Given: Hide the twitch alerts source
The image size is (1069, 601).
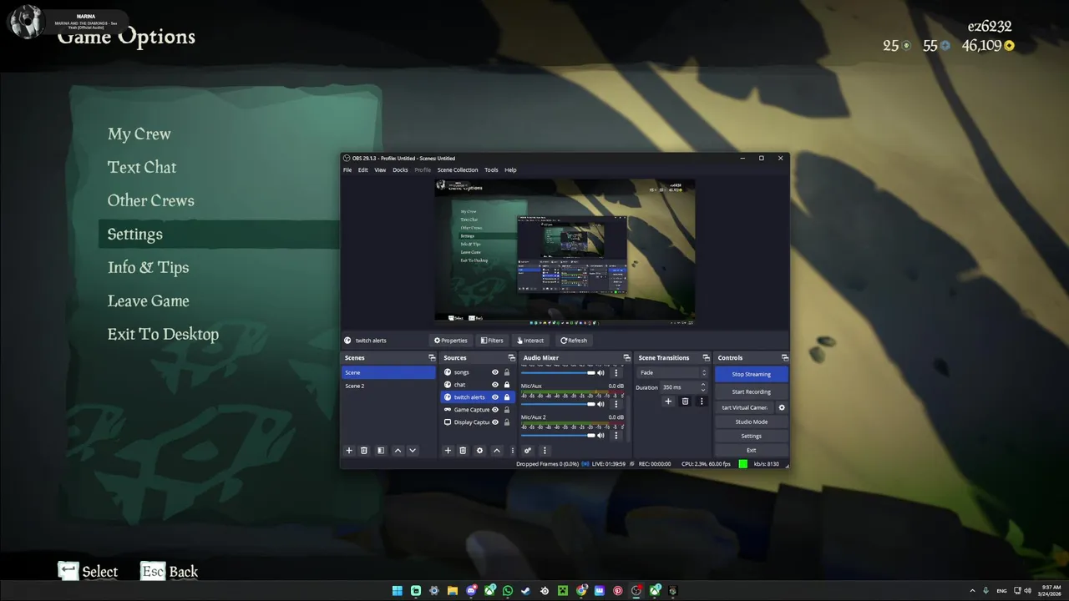Looking at the screenshot, I should (x=495, y=397).
